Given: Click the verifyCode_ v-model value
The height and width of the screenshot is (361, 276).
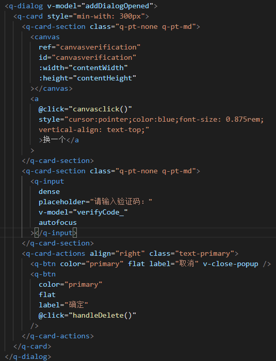Looking at the screenshot, I should coord(100,212).
